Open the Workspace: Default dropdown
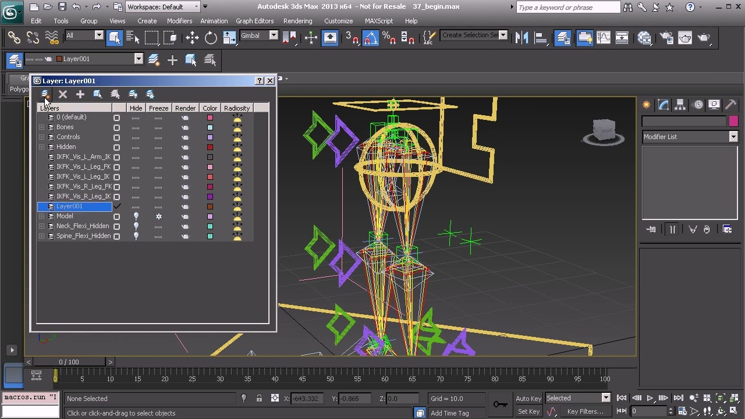 point(164,7)
